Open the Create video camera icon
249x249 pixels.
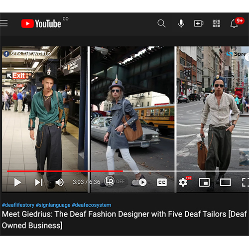[x=199, y=23]
